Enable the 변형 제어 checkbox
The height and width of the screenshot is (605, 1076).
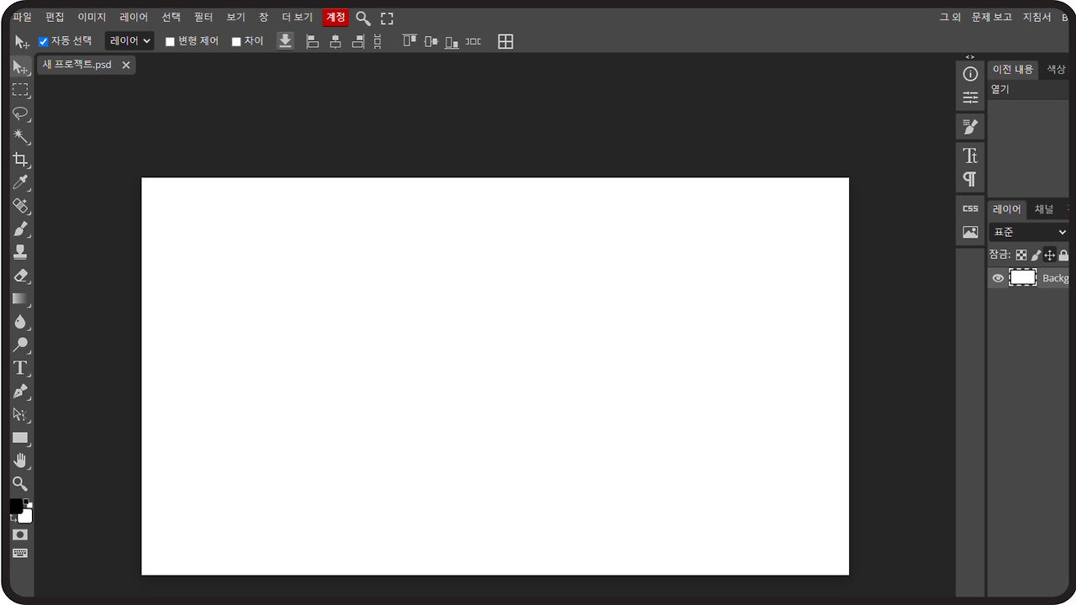(170, 41)
